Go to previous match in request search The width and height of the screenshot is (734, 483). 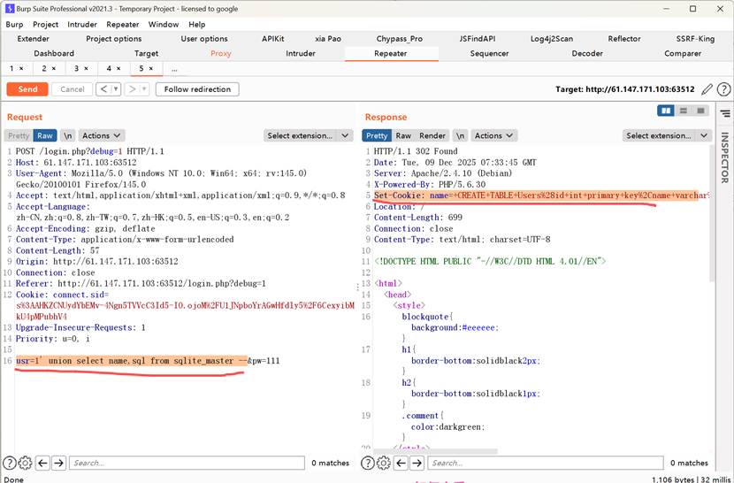coord(42,463)
